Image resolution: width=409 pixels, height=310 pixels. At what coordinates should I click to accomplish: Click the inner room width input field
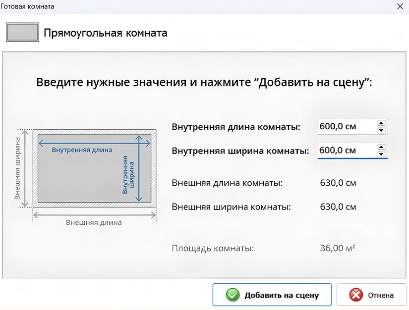click(x=352, y=151)
